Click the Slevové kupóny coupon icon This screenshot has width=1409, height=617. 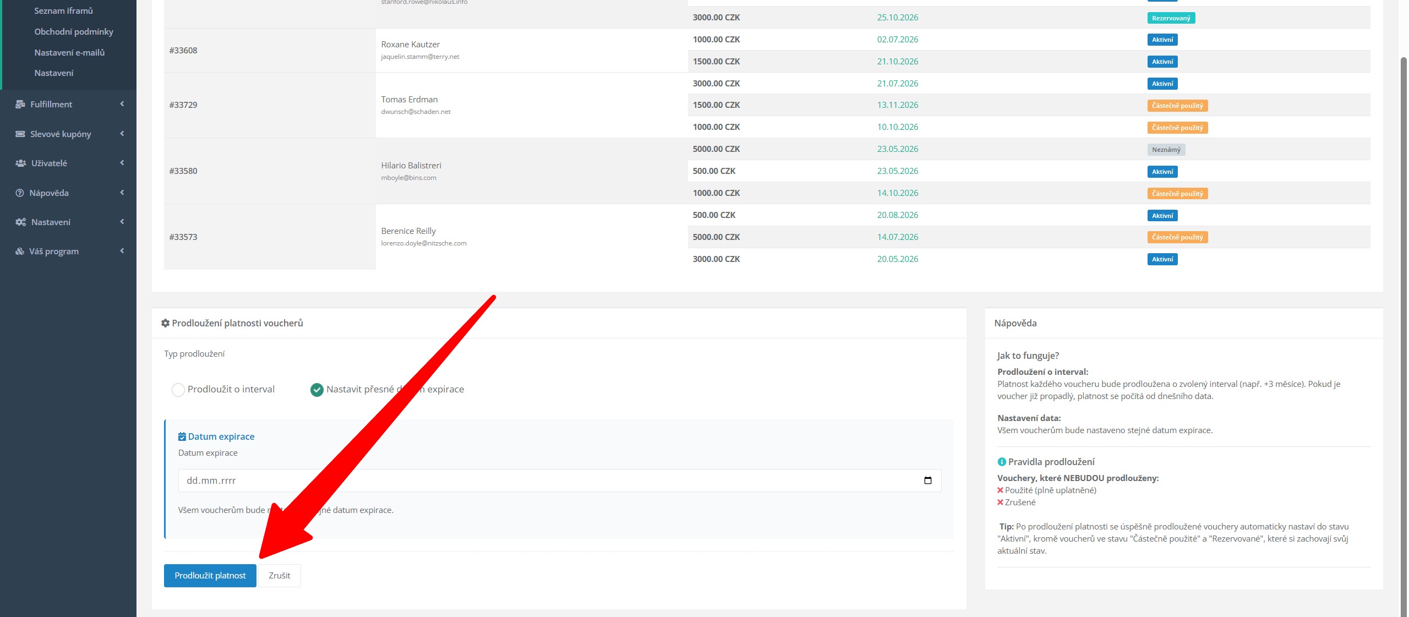point(20,134)
